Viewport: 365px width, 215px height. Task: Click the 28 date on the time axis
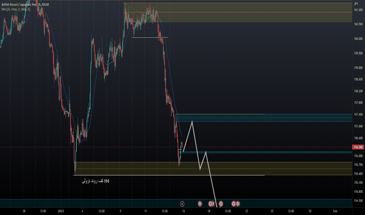(24, 211)
